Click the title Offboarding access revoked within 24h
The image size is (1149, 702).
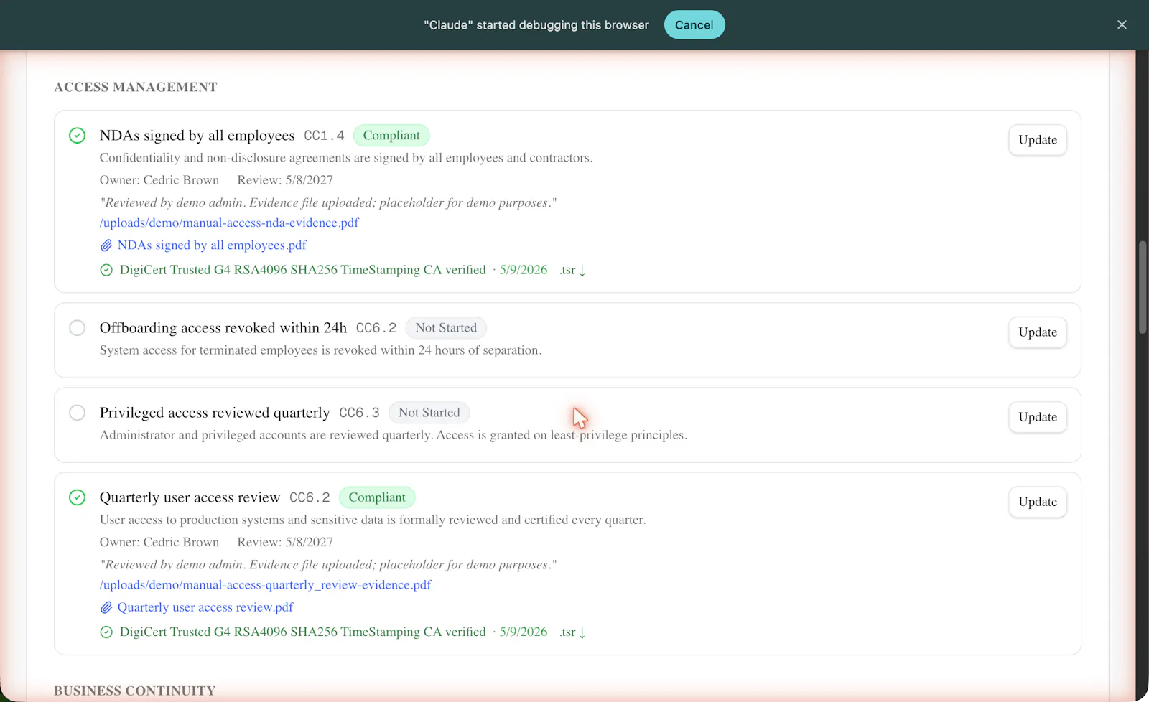(223, 328)
